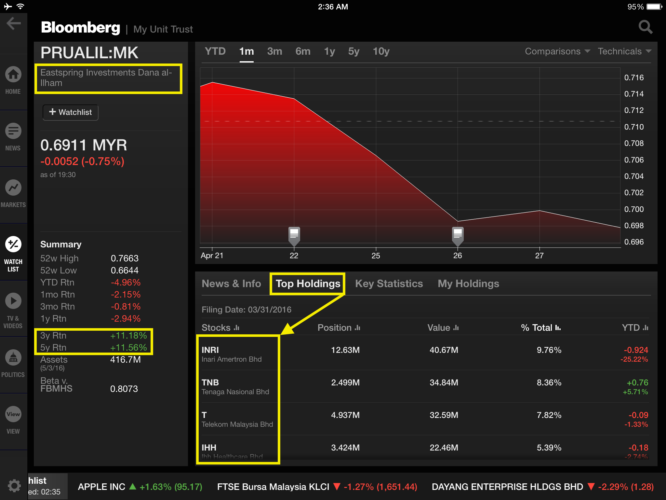Expand the Comparisons dropdown
Screen dimensions: 666x500
[557, 51]
